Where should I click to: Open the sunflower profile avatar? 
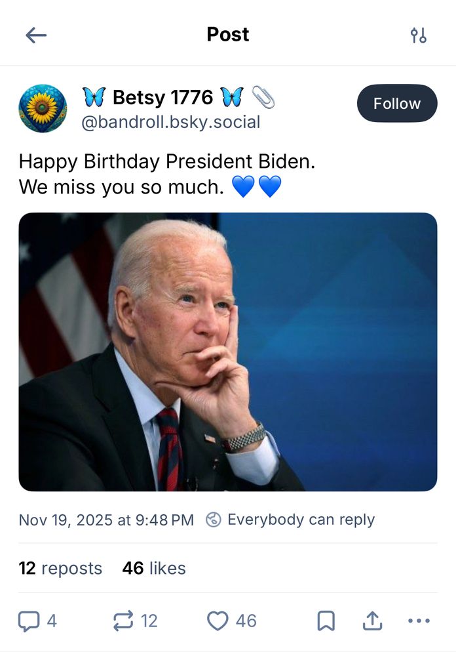(43, 108)
